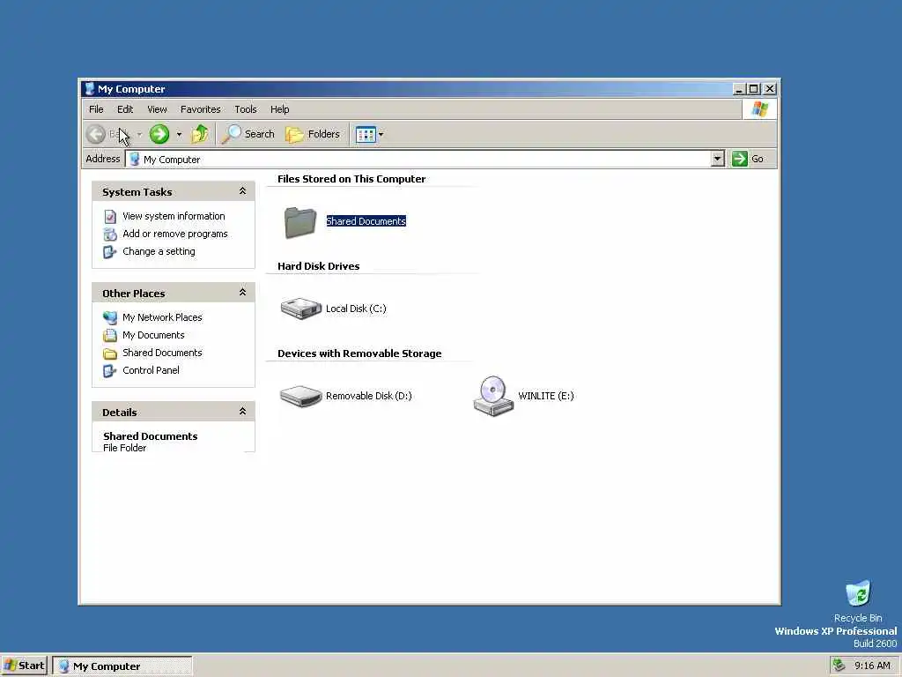Collapse the System Tasks panel

point(243,191)
